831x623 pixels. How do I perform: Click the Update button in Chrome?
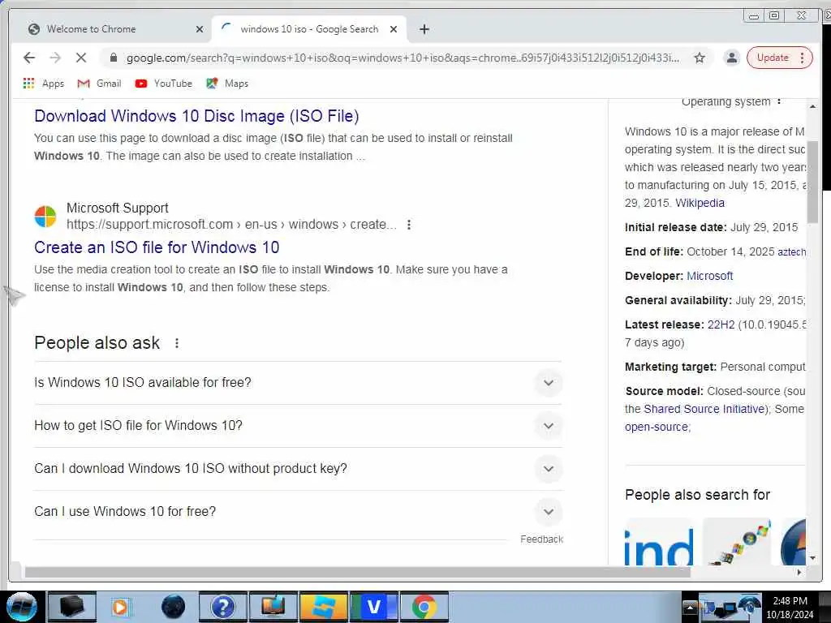click(779, 58)
